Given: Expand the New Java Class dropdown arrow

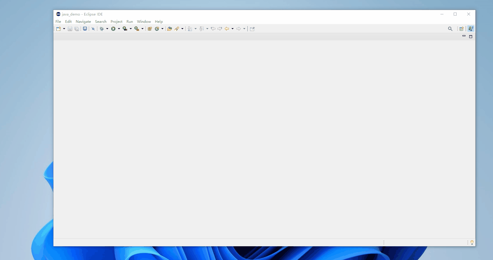Looking at the screenshot, I should coord(162,29).
